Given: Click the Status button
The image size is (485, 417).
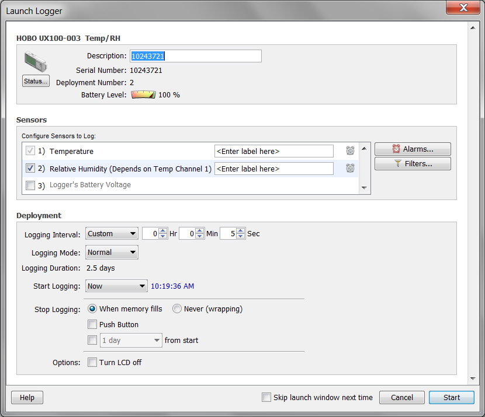Looking at the screenshot, I should coord(36,81).
